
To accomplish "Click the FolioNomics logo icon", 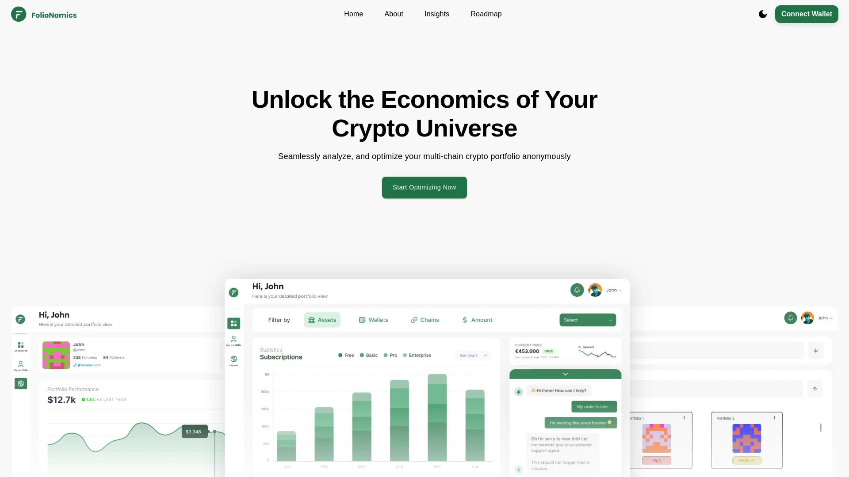I will pos(18,14).
